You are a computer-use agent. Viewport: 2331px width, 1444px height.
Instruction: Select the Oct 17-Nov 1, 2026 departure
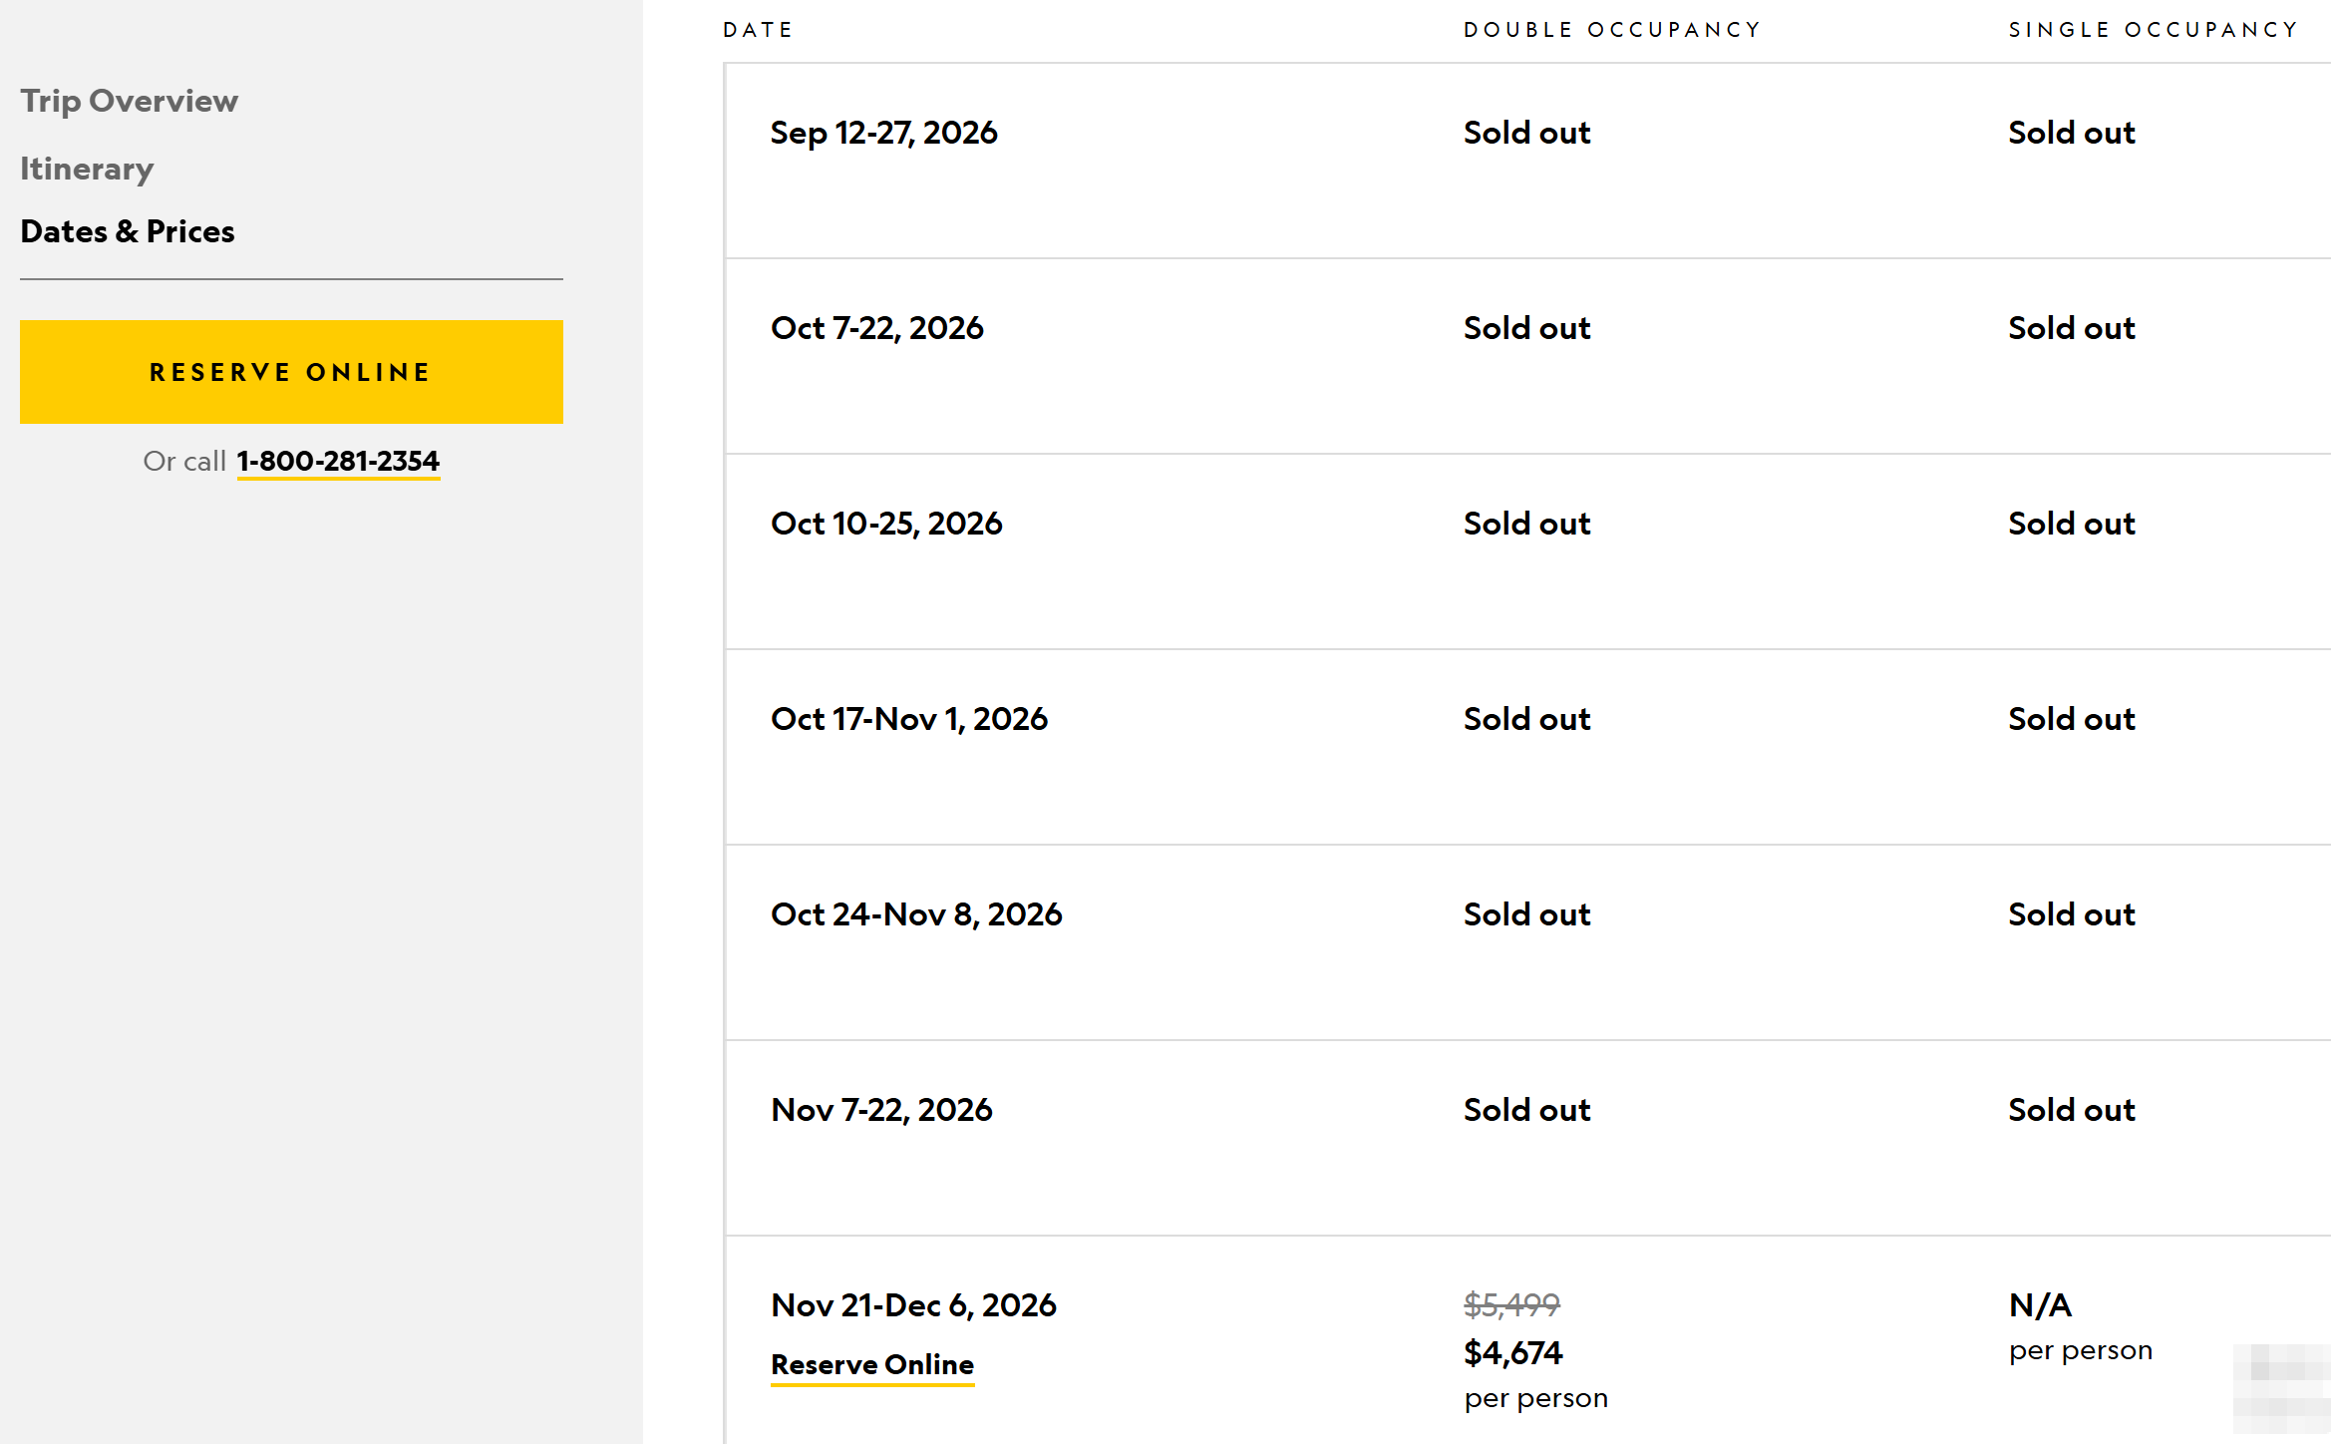[1527, 747]
